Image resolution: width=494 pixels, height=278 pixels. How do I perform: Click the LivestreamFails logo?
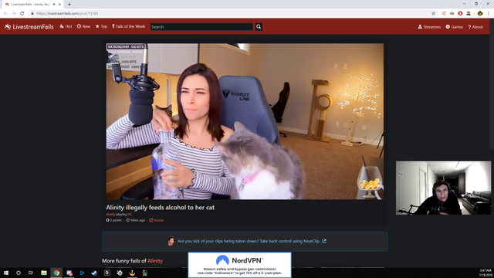coord(29,27)
